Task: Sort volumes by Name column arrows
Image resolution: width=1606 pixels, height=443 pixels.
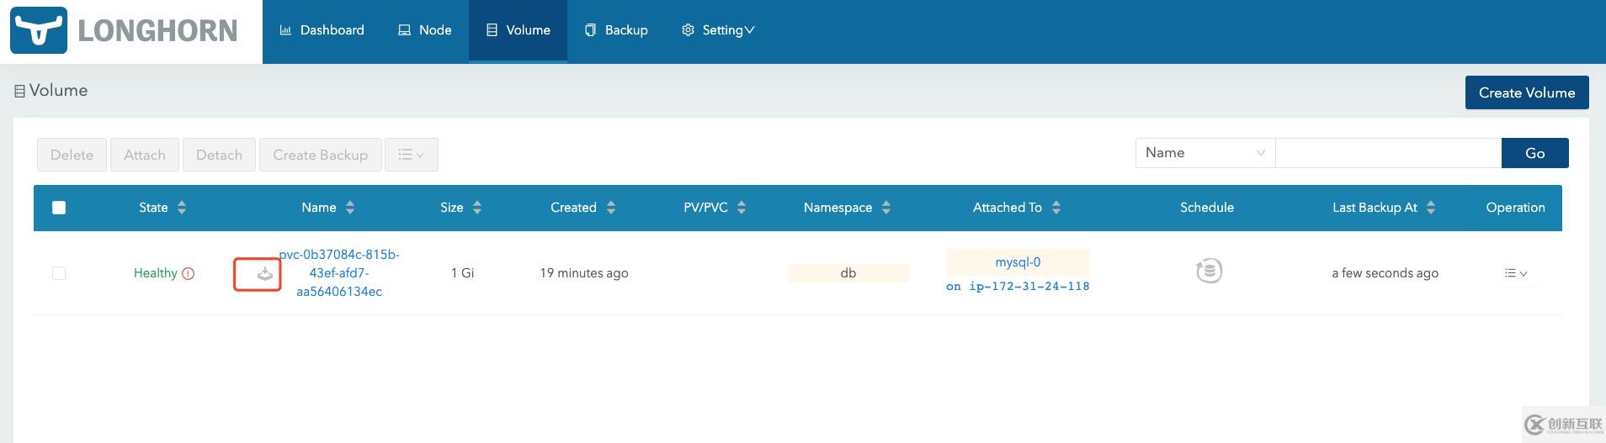Action: tap(350, 208)
